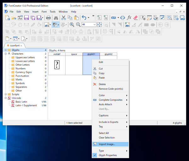The width and height of the screenshot is (189, 161).
Task: Open the Type submenu
Action: [111, 151]
